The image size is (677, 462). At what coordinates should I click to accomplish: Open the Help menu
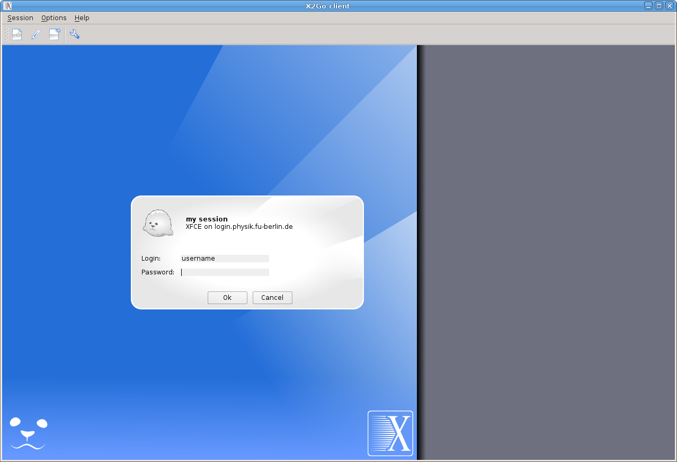[x=82, y=18]
